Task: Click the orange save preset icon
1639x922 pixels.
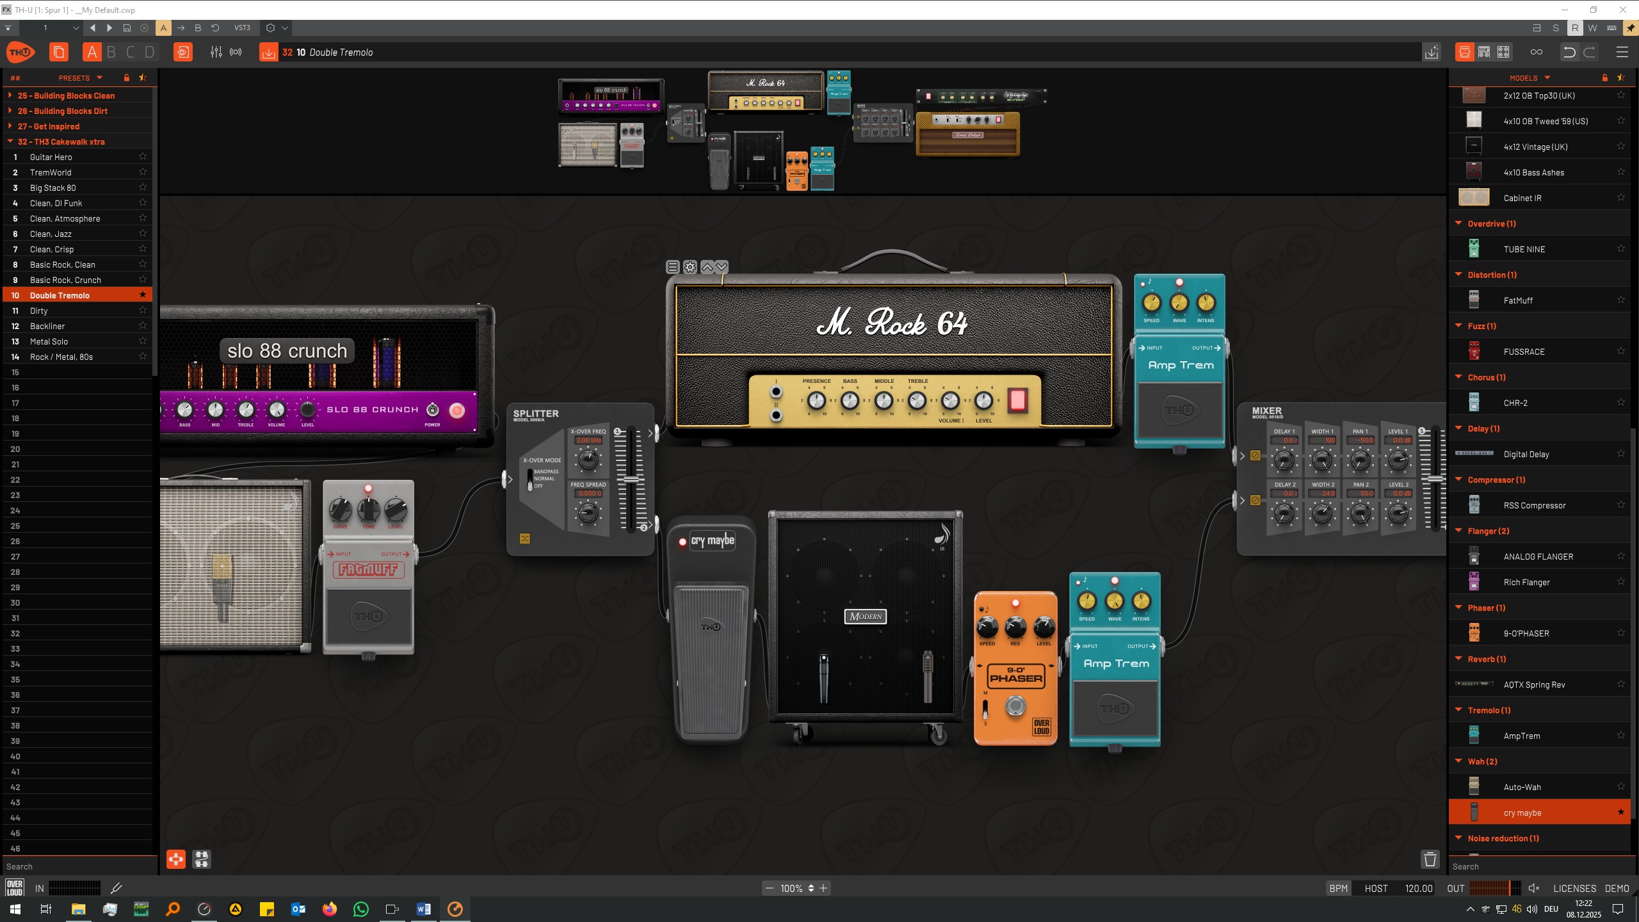Action: coord(268,52)
